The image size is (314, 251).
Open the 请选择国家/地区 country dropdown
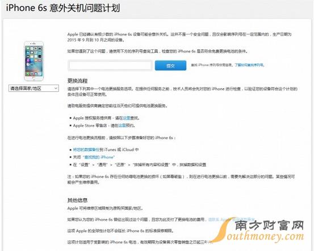click(x=34, y=88)
